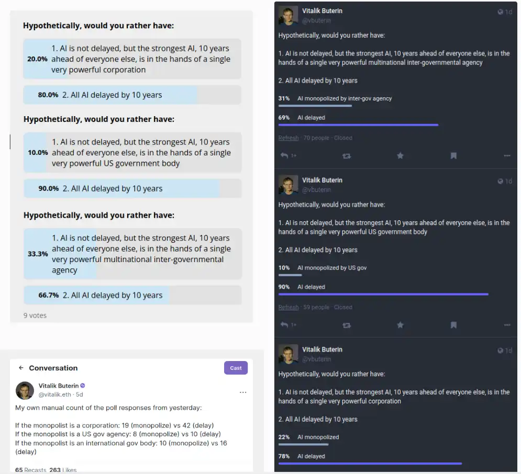521x474 pixels.
Task: Select the 80.0% 'All AI delayed' poll option
Action: click(x=132, y=95)
